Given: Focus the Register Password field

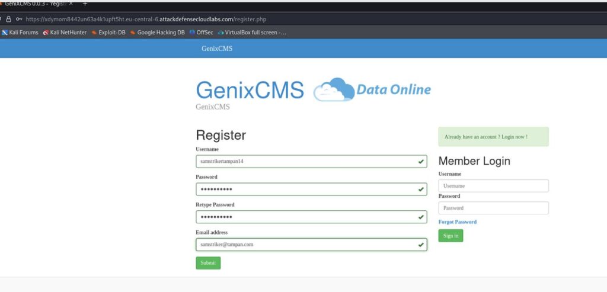Looking at the screenshot, I should pyautogui.click(x=311, y=189).
